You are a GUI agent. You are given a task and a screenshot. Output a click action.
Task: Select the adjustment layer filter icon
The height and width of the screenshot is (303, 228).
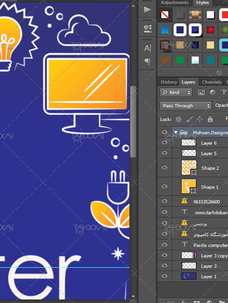[213, 93]
